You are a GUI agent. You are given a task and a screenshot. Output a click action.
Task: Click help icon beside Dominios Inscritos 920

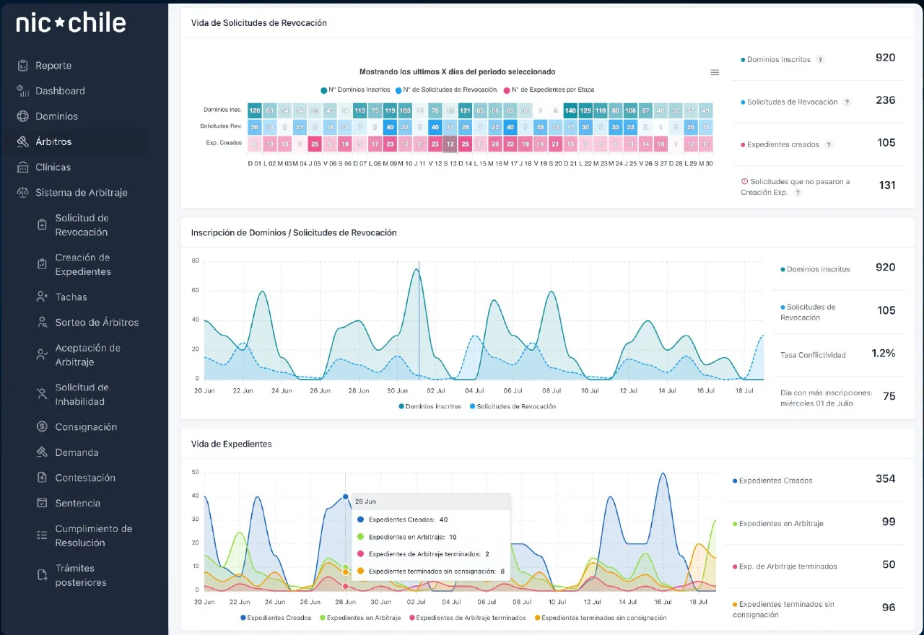pos(820,60)
